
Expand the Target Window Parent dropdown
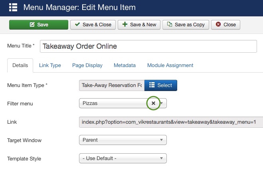pyautogui.click(x=123, y=140)
